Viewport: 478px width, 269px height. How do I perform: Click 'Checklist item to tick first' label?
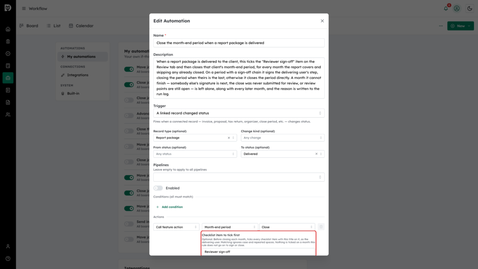[221, 235]
